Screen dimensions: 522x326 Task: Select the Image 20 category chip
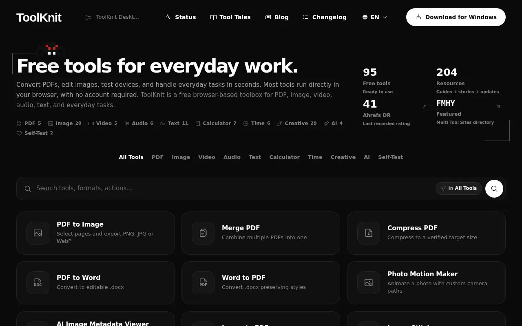65,123
